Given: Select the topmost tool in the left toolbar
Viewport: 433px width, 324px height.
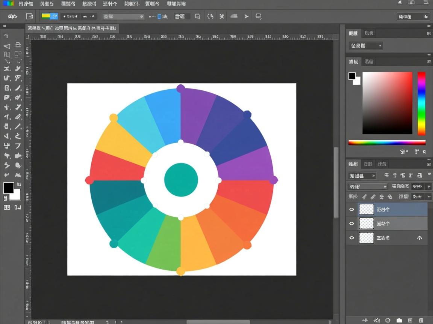Looking at the screenshot, I should click(x=6, y=36).
